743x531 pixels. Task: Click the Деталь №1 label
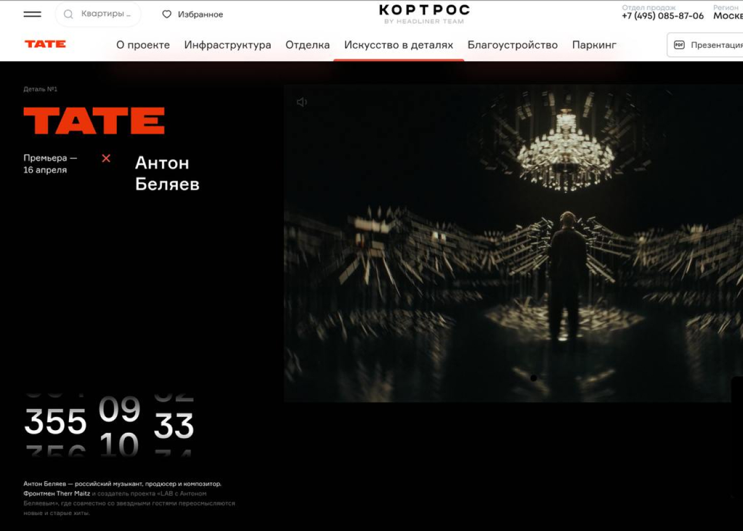(40, 89)
